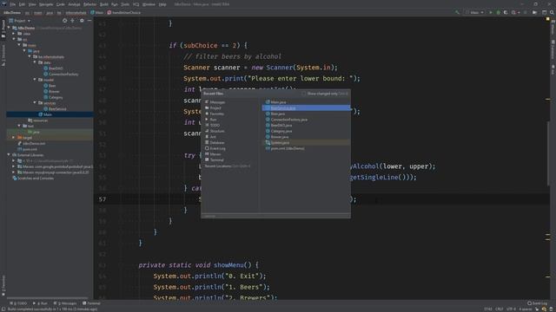Open the Edit menu
This screenshot has width=556, height=312.
[22, 4]
